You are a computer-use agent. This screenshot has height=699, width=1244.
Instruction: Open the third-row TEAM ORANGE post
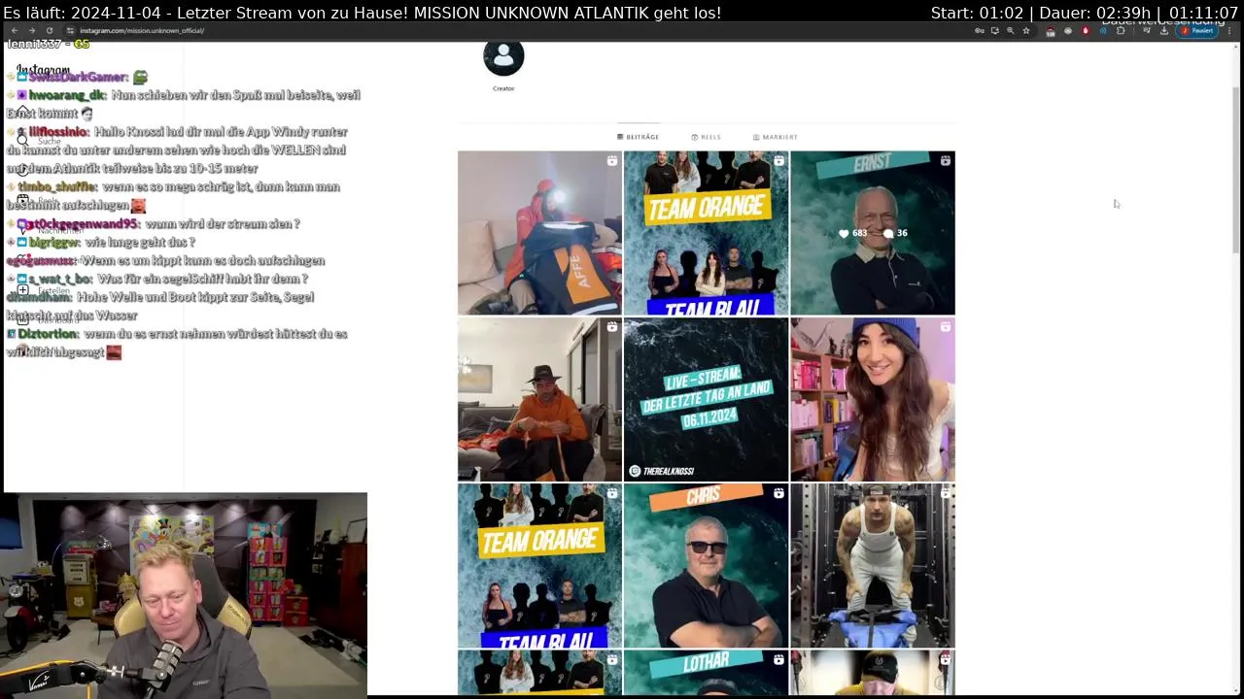(539, 566)
